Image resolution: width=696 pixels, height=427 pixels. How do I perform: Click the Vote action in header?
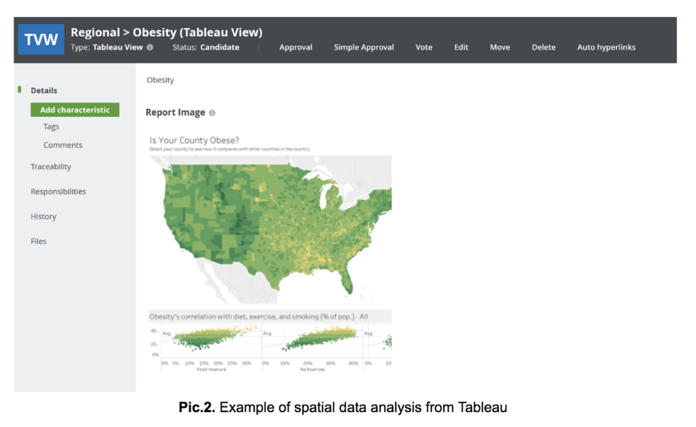tap(424, 47)
